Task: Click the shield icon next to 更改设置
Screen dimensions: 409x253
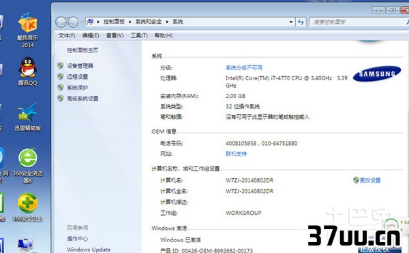Action: point(356,180)
